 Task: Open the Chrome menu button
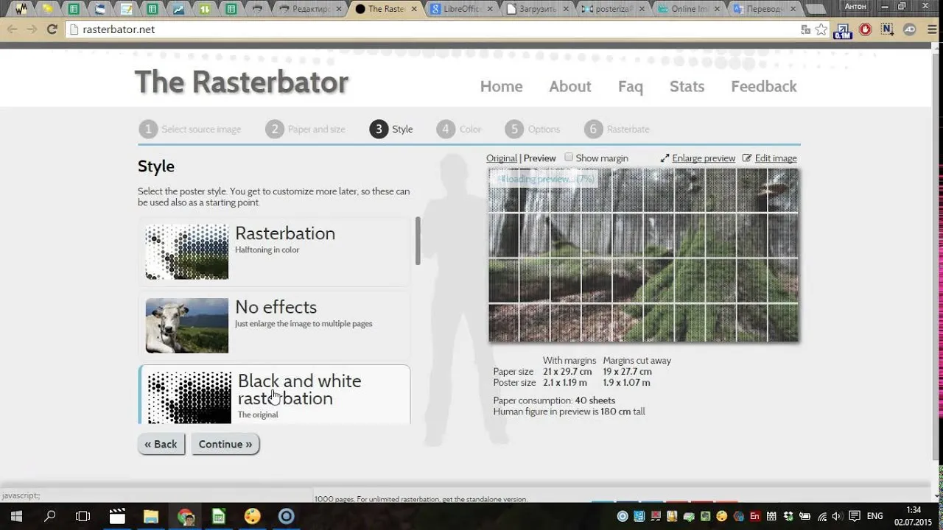[x=930, y=29]
